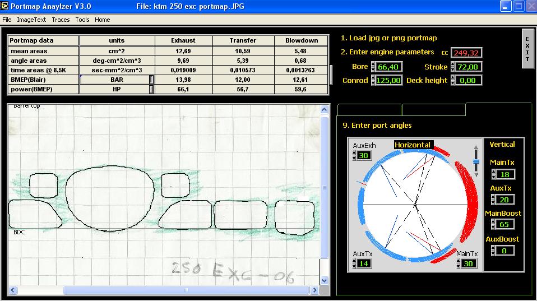Click the Bore value input field
The width and height of the screenshot is (537, 301).
[x=390, y=67]
